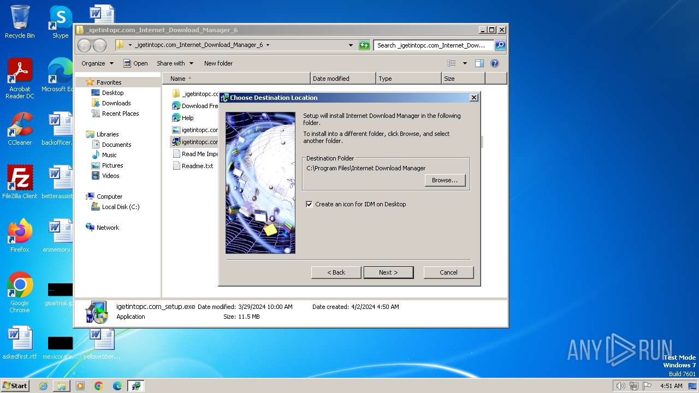Open backofficer Word document on desktop

pos(59,129)
